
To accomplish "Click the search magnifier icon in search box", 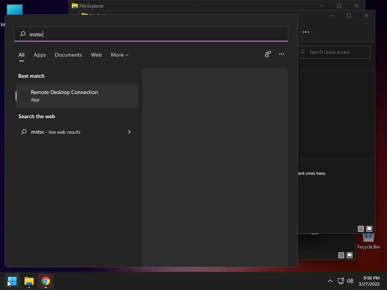I will point(23,34).
